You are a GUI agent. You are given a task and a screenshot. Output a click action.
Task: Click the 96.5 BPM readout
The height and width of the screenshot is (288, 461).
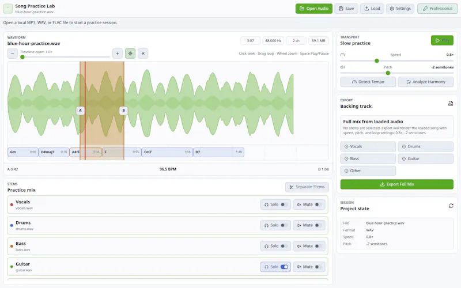click(x=168, y=169)
